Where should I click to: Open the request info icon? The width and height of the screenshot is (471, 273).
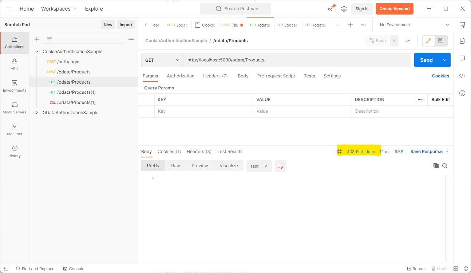(462, 93)
